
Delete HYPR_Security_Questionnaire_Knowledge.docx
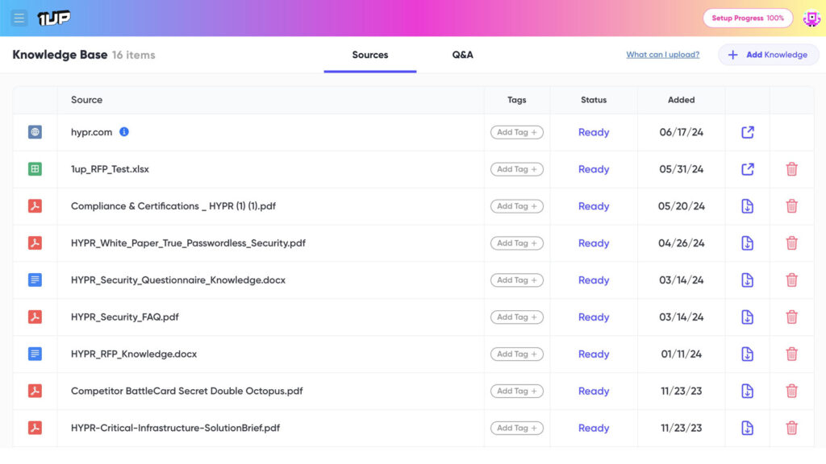point(791,280)
